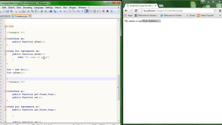
Task: Toggle synchronize vertical scrolling icon
Action: coord(69,11)
